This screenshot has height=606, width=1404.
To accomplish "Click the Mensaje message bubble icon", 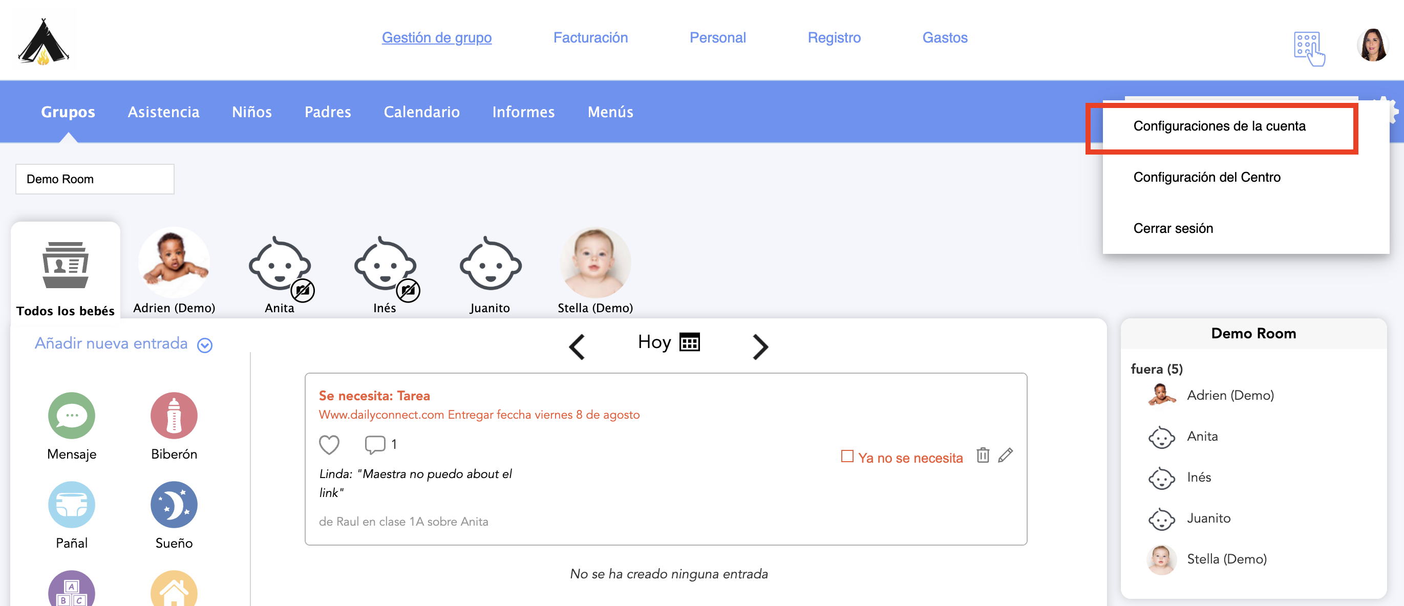I will 71,415.
